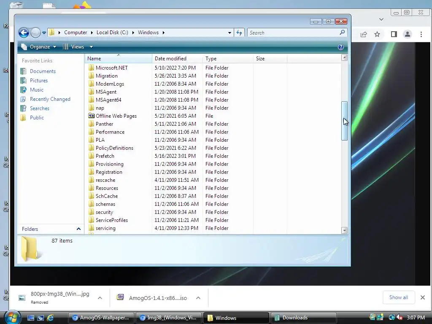Open Documents favorite link

pyautogui.click(x=43, y=71)
